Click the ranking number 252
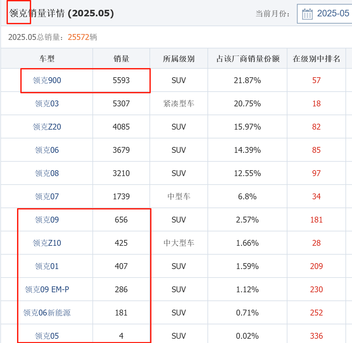The image size is (352, 343). pyautogui.click(x=316, y=313)
